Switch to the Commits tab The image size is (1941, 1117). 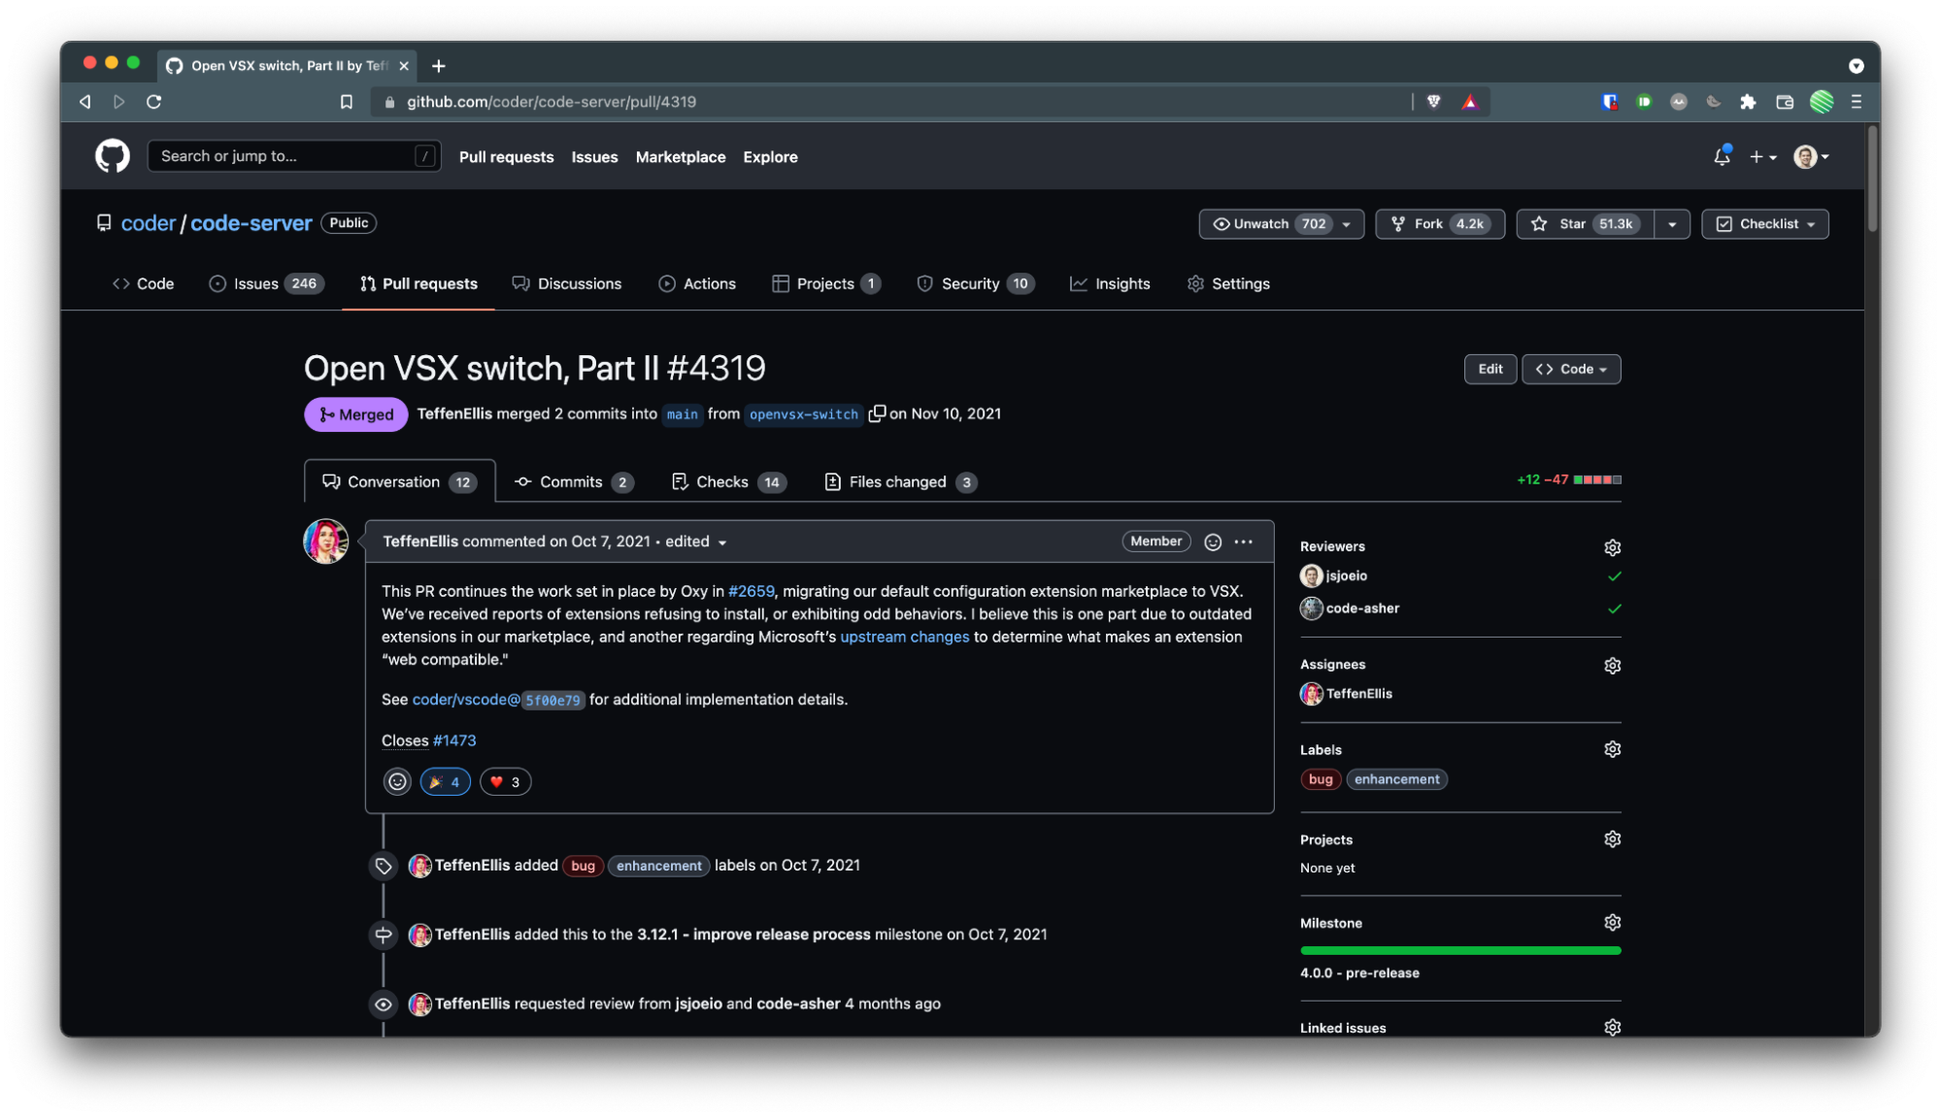pos(574,482)
